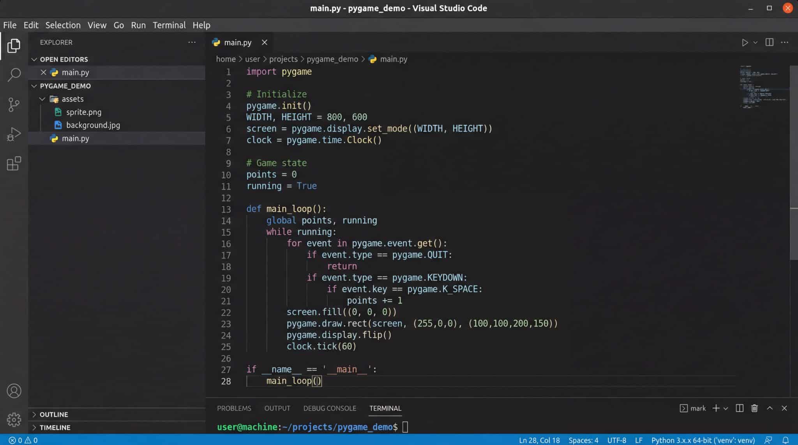Open the launch profile dropdown beside plus
Screen dimensions: 798x445
click(x=726, y=408)
